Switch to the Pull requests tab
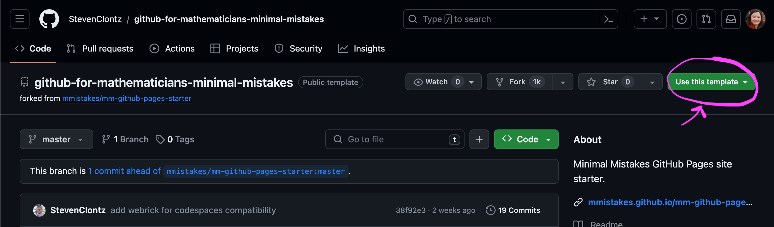774x227 pixels. coord(100,48)
